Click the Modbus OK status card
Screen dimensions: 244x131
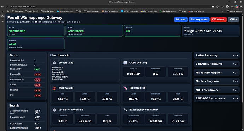[153, 31]
